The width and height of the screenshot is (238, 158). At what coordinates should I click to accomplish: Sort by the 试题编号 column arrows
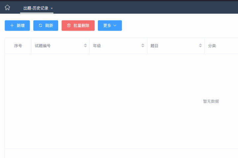(x=85, y=45)
